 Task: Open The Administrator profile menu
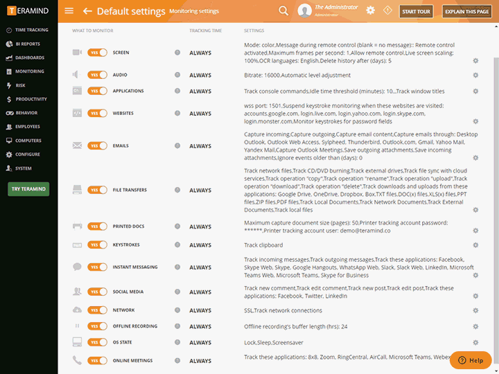(x=326, y=10)
